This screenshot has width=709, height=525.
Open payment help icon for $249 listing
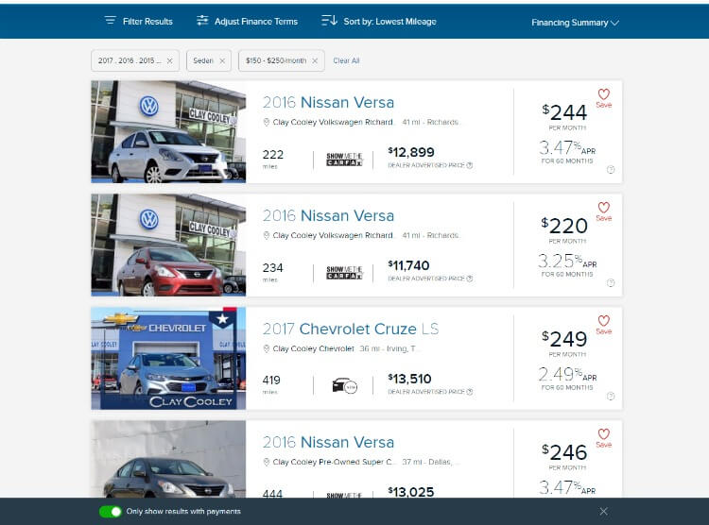click(x=611, y=397)
